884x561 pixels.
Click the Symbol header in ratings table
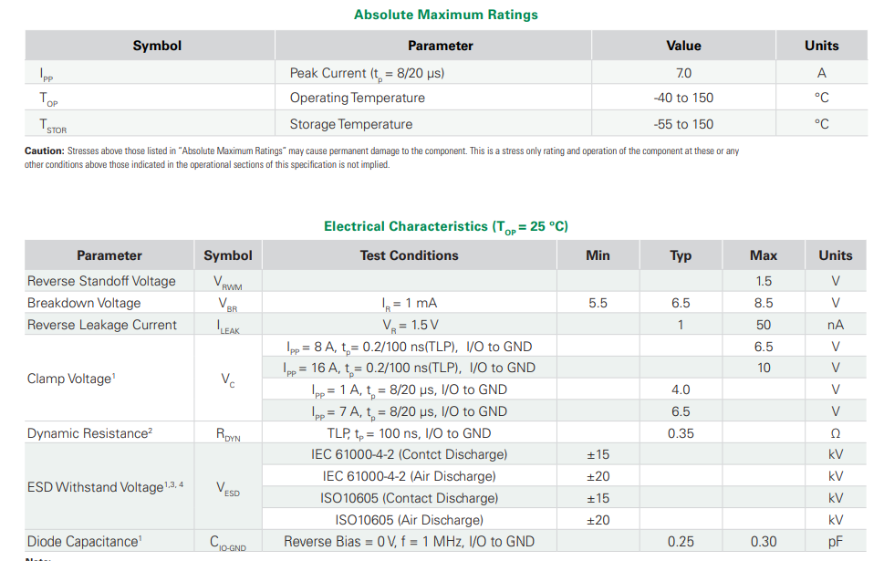157,46
